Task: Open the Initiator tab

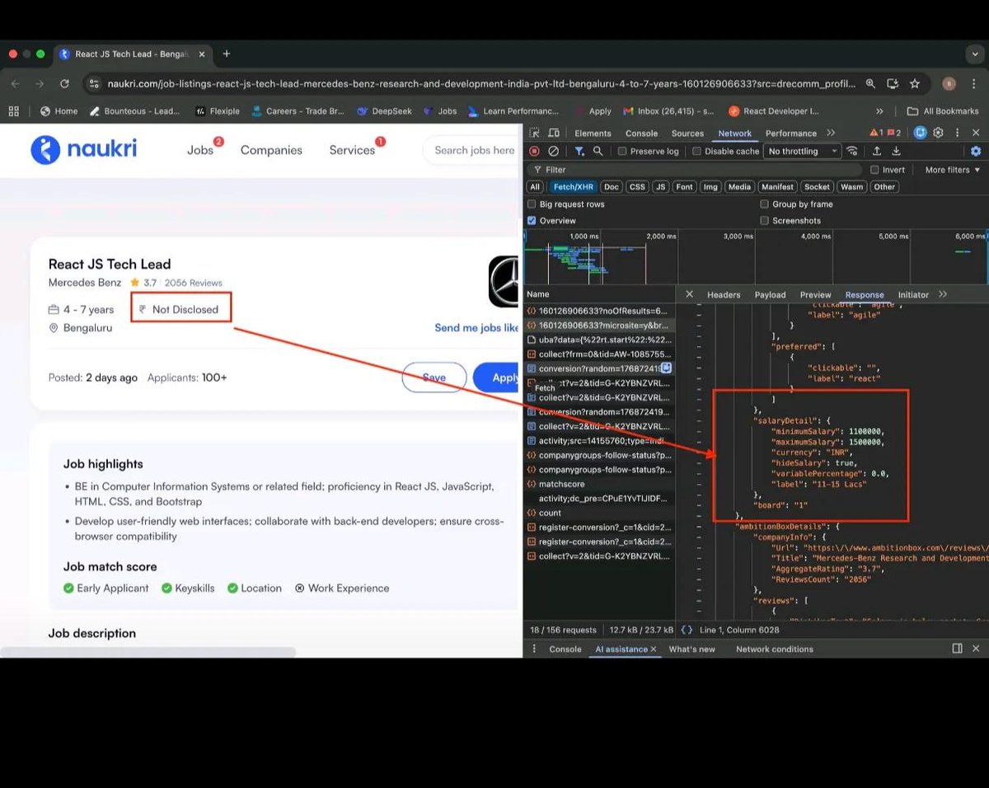Action: tap(912, 295)
